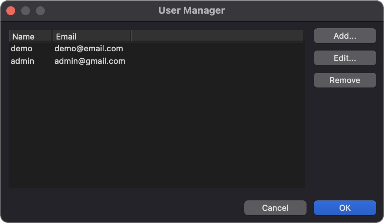This screenshot has height=223, width=384.
Task: Cancel the User Manager dialog
Action: 275,208
